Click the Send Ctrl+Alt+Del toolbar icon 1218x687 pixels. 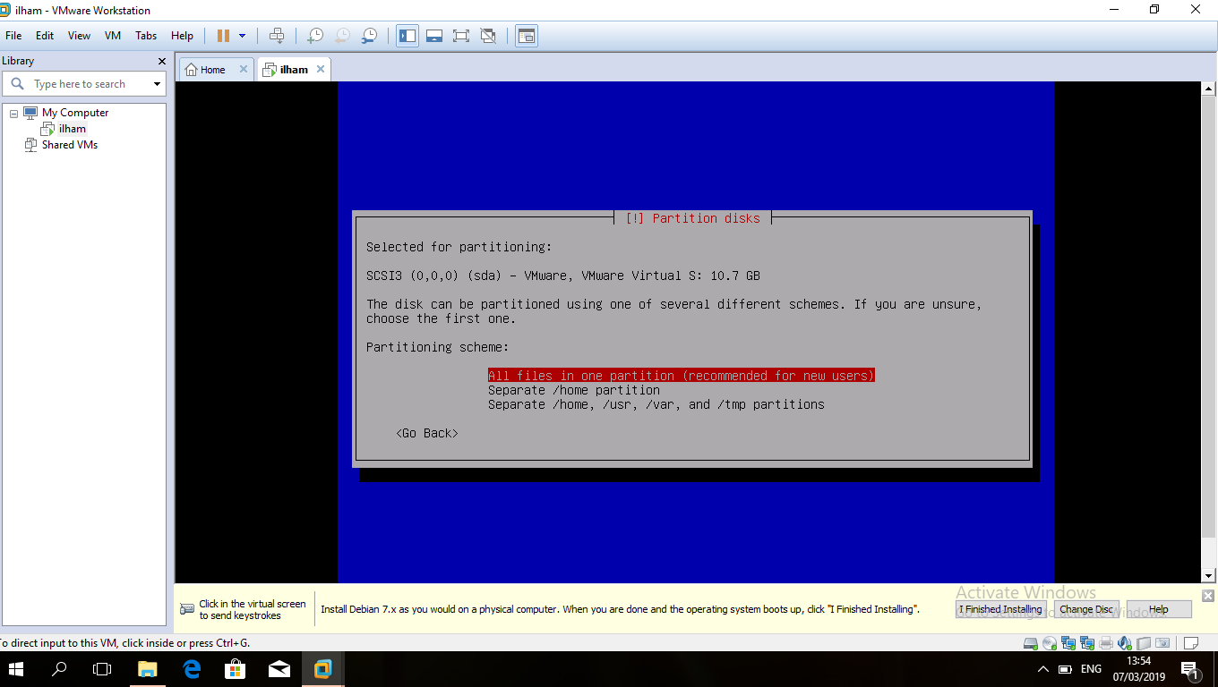277,36
